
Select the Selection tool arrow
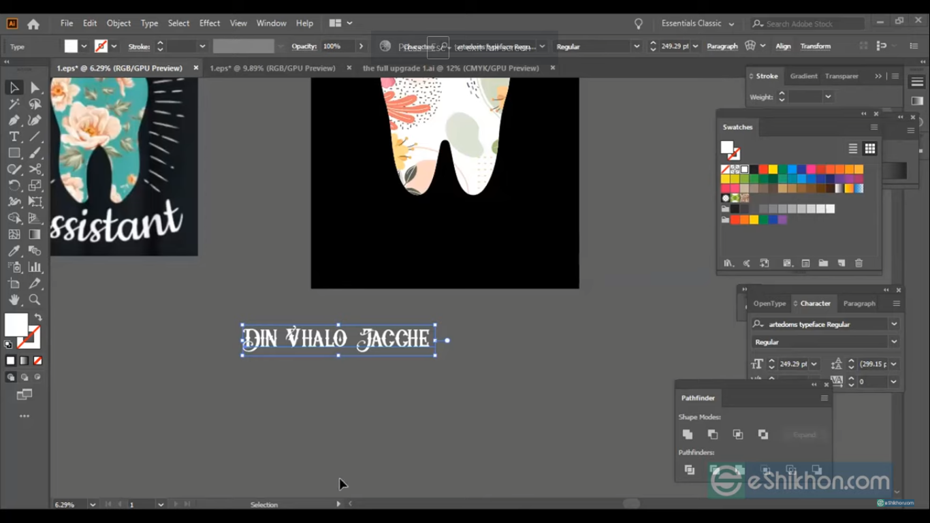tap(14, 87)
